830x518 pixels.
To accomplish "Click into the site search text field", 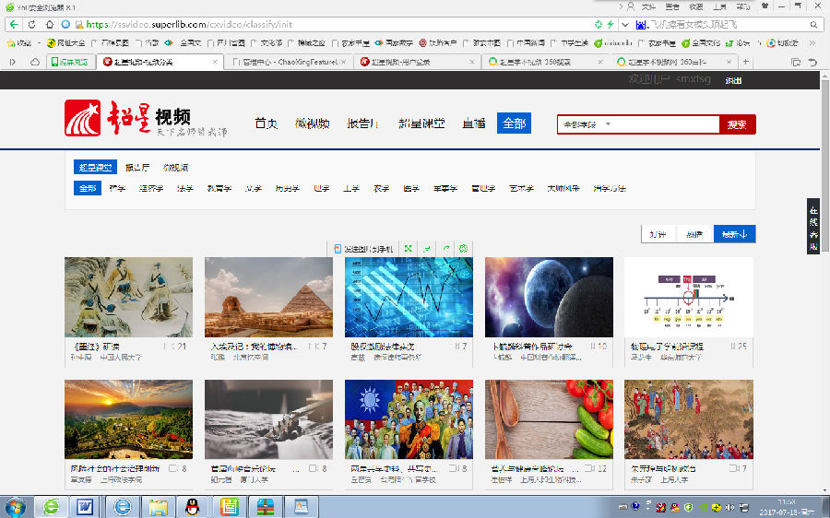I will pyautogui.click(x=665, y=124).
